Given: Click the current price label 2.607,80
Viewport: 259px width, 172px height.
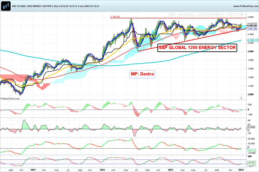Looking at the screenshot, I should 252,26.
